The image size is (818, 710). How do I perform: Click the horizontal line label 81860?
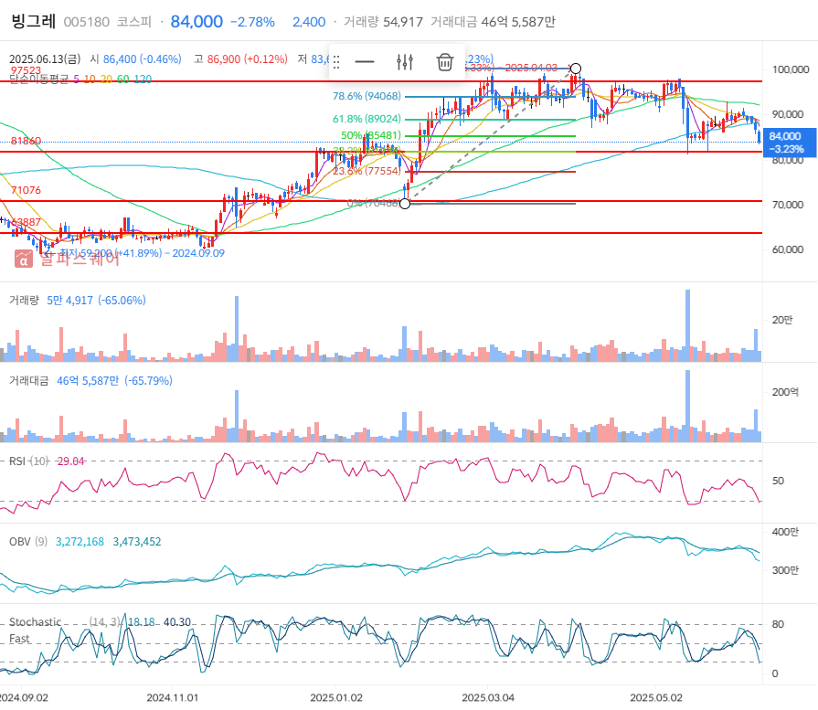tap(26, 141)
